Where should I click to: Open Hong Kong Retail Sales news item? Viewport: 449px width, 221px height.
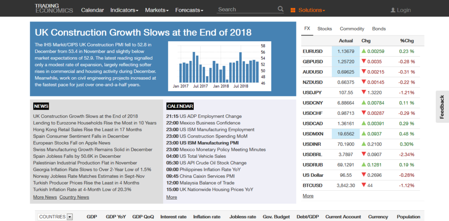click(x=87, y=130)
